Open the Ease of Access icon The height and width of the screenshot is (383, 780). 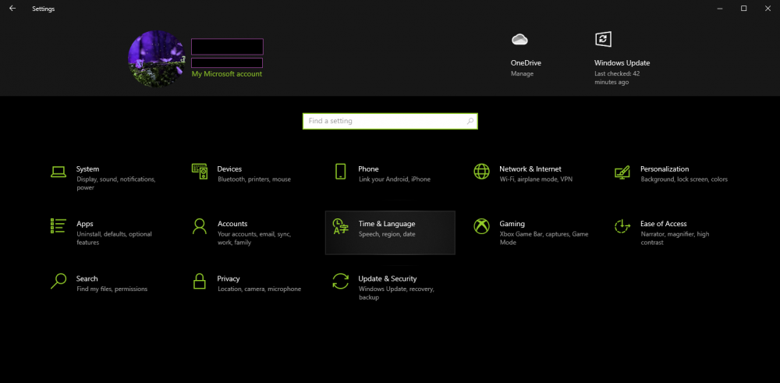(622, 226)
